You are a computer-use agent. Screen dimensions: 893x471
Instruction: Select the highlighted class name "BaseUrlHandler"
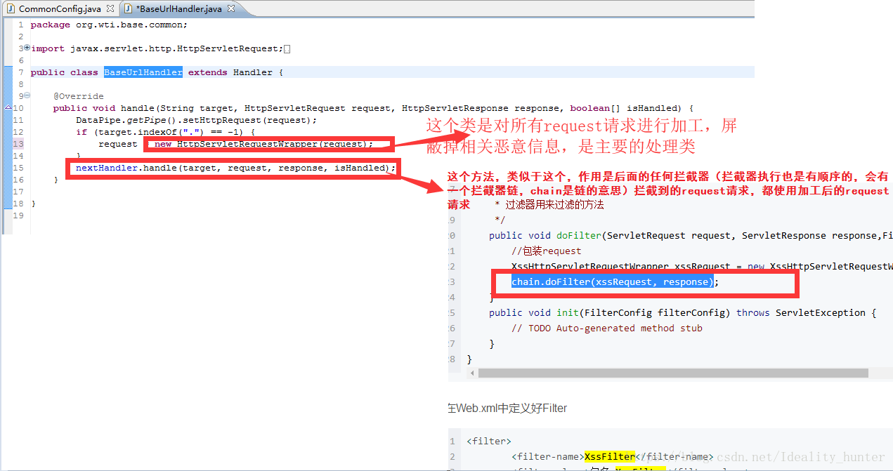point(143,72)
